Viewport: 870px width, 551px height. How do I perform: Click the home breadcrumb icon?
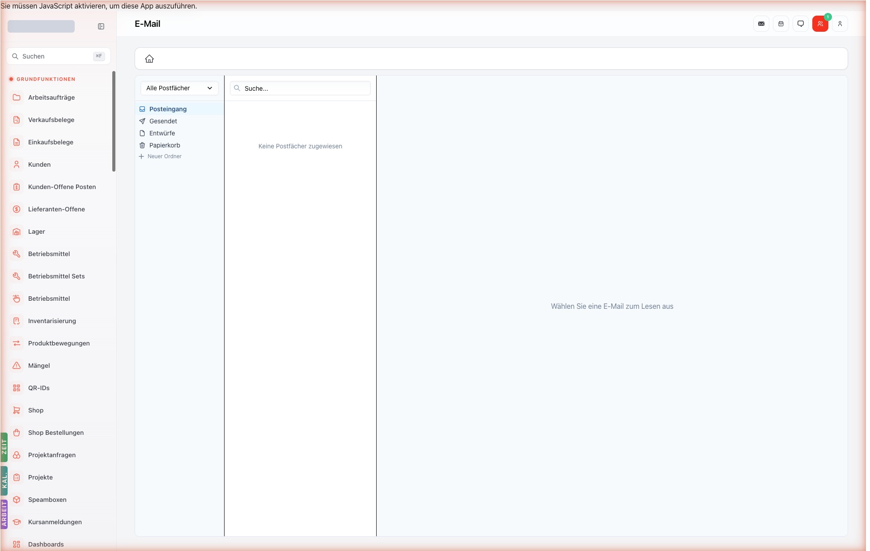[x=149, y=59]
